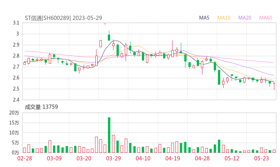Select the 10万 volume axis label

14,133
